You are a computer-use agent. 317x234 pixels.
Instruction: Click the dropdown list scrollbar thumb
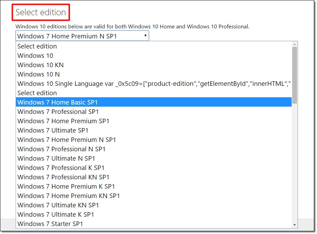[294, 75]
